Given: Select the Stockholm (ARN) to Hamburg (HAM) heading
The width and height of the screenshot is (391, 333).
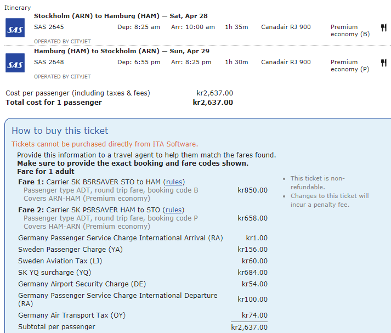Looking at the screenshot, I should pyautogui.click(x=121, y=16).
